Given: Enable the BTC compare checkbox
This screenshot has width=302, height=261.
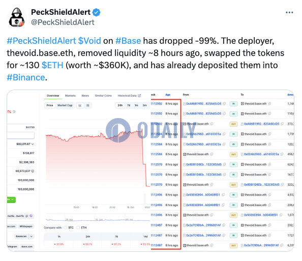Looking at the screenshot, I should point(65,227).
